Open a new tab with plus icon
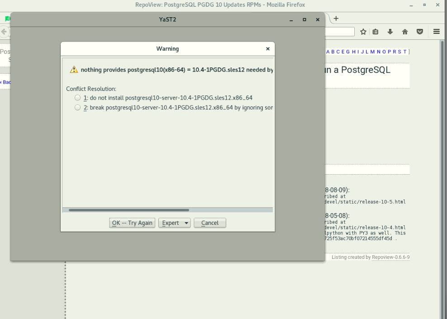 tap(336, 19)
